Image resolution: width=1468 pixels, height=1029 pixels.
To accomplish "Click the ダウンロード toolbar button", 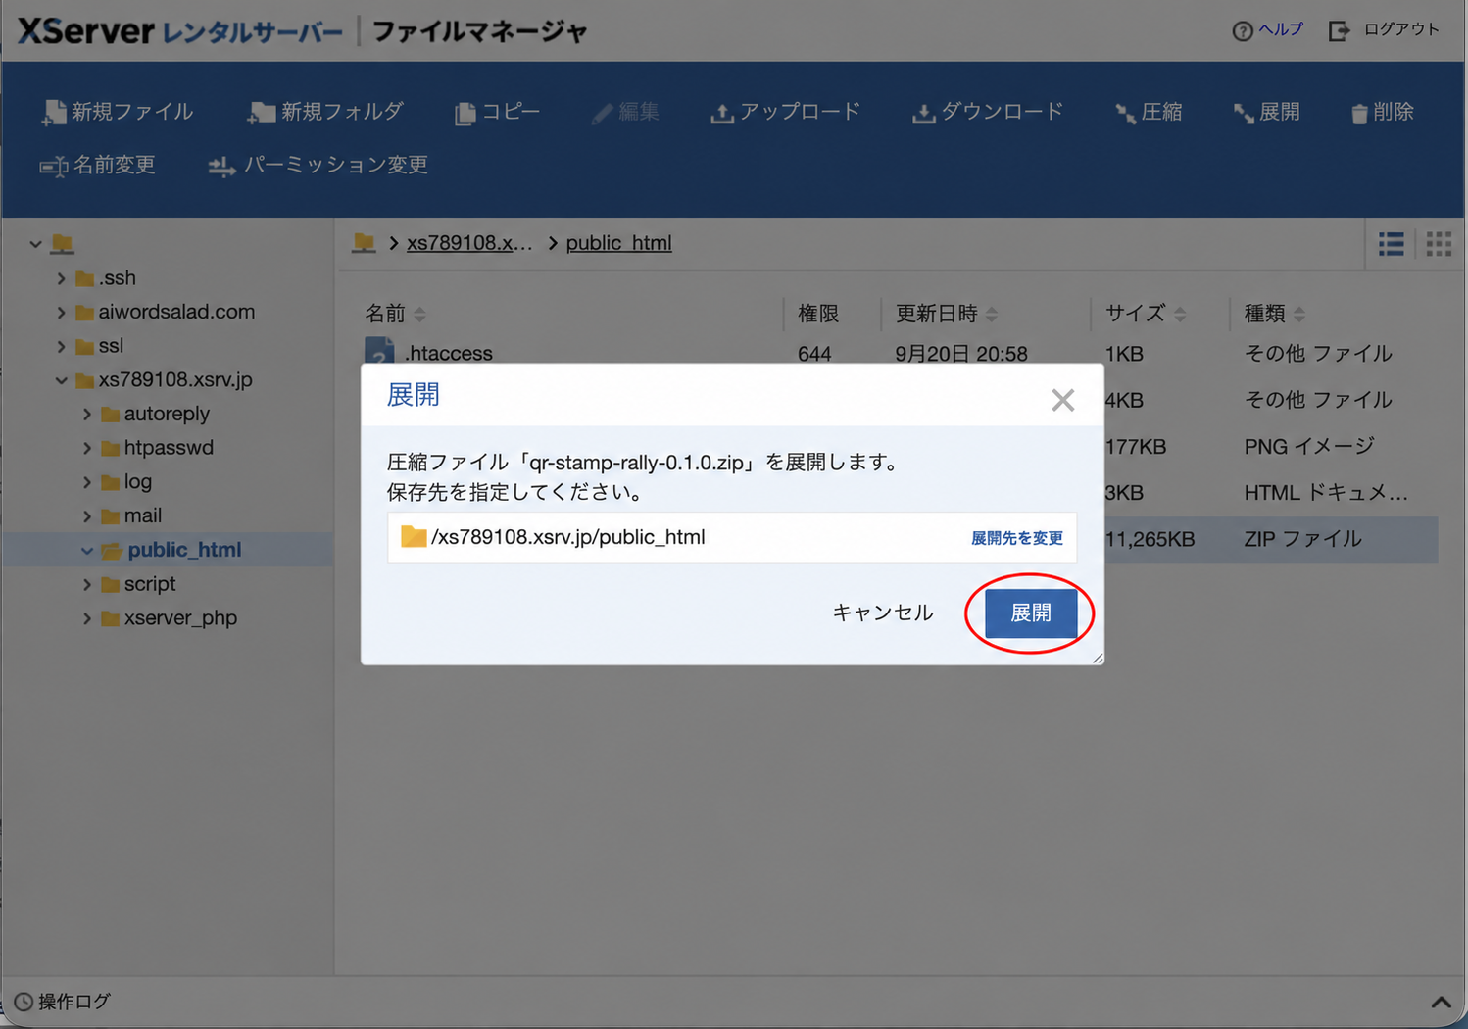I will 988,112.
